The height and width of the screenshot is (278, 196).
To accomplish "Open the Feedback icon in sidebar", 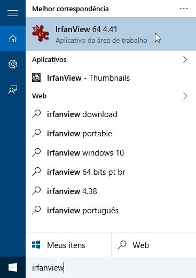I will point(13,90).
